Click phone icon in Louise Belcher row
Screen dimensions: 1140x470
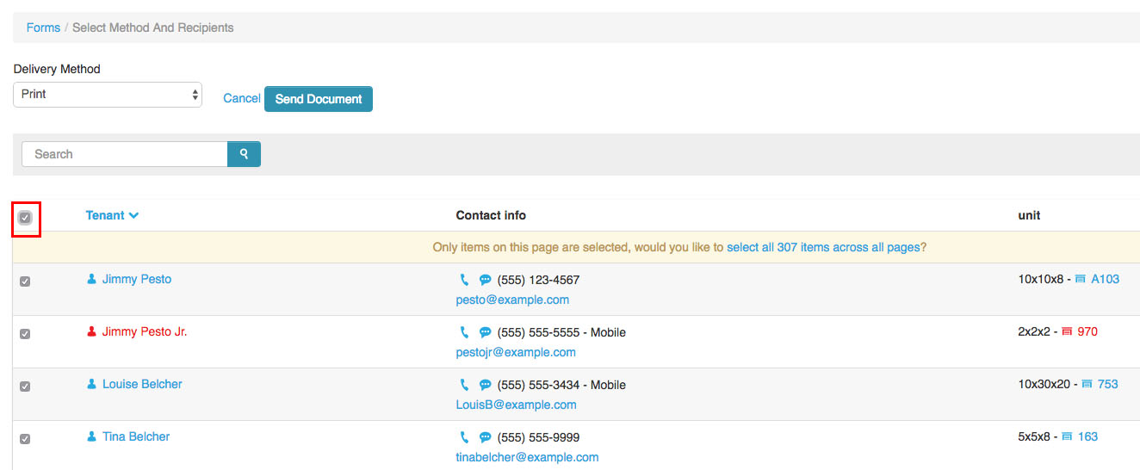point(464,385)
